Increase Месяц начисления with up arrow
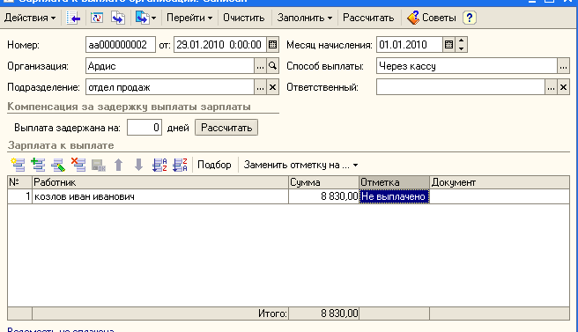Viewport: 578px width, 332px height. tap(461, 41)
